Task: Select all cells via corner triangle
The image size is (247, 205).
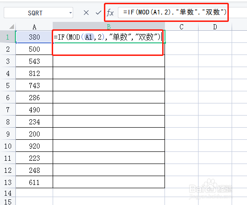Action: 12,27
